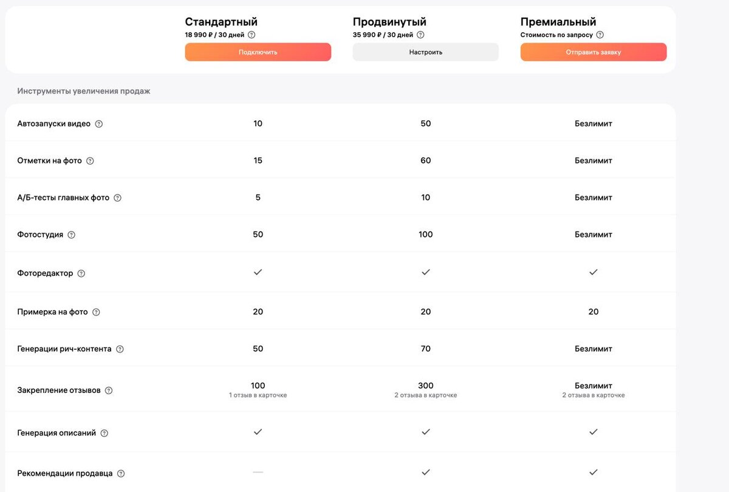729x492 pixels.
Task: Show hint for Фоторедактор
Action: 81,273
